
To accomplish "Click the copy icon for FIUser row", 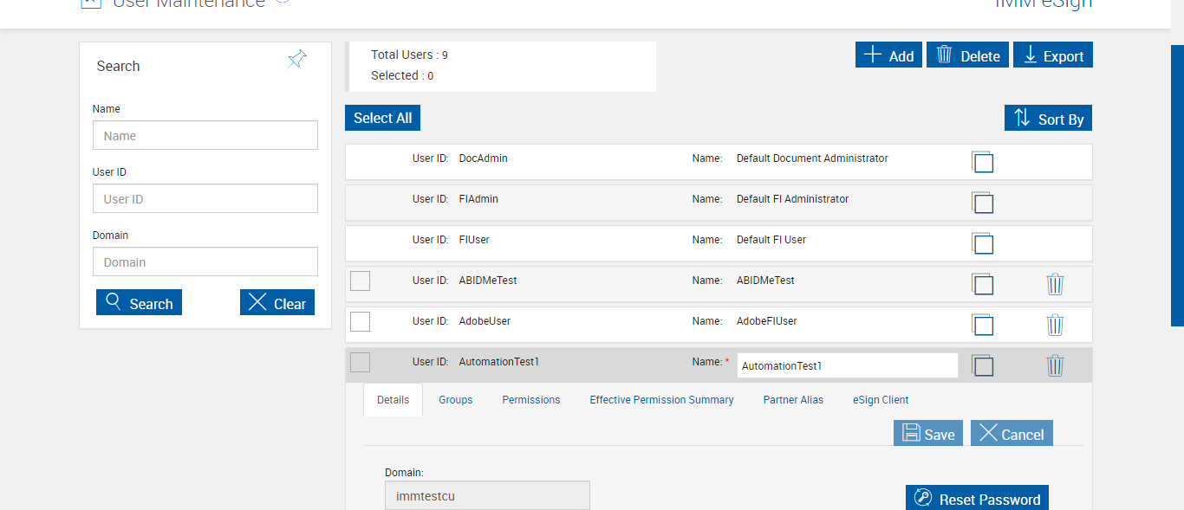I will tap(982, 243).
